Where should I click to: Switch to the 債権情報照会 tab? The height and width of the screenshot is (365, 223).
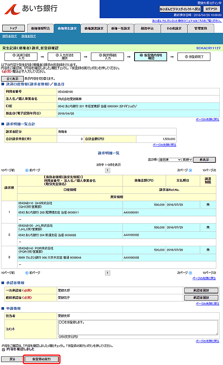(x=41, y=28)
